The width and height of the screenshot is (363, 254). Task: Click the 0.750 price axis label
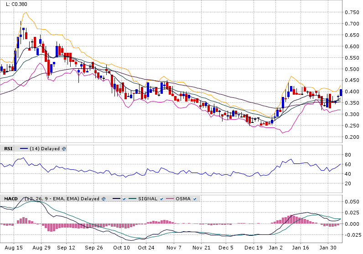352,12
